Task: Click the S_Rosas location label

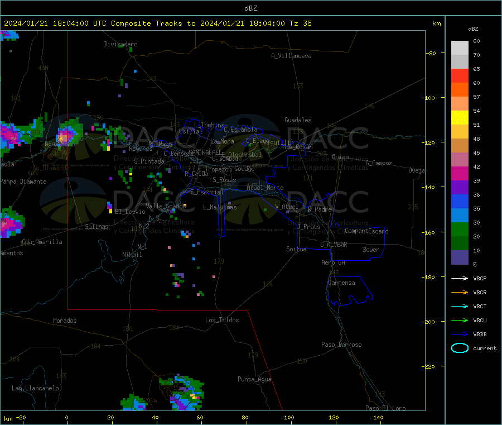Action: tap(224, 180)
